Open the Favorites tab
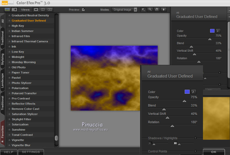 [x=3, y=133]
